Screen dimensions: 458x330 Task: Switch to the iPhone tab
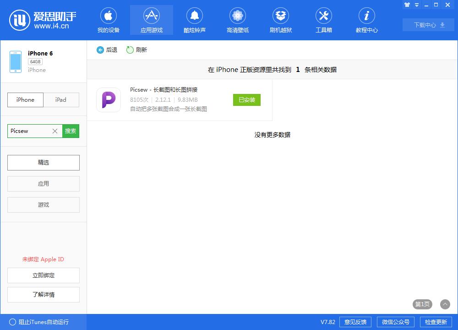25,99
